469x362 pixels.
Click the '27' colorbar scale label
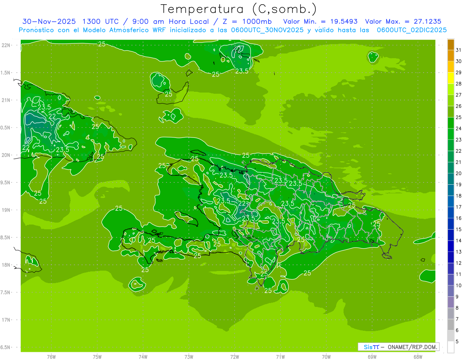(458, 95)
